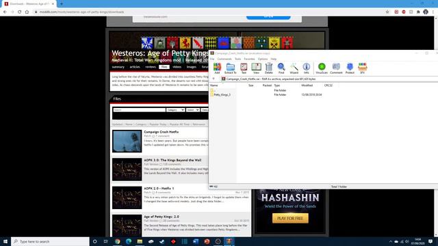Sort files by Popular Today

[158, 124]
